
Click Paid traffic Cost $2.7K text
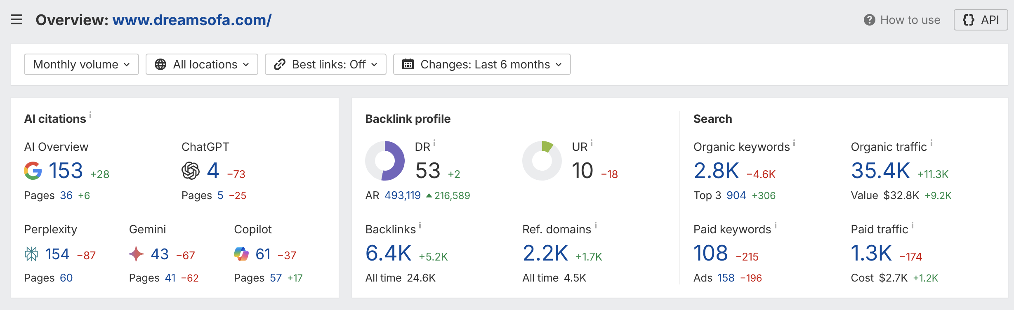(x=880, y=278)
